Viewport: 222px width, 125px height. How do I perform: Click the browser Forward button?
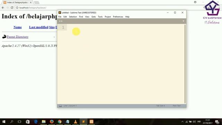tap(7, 8)
